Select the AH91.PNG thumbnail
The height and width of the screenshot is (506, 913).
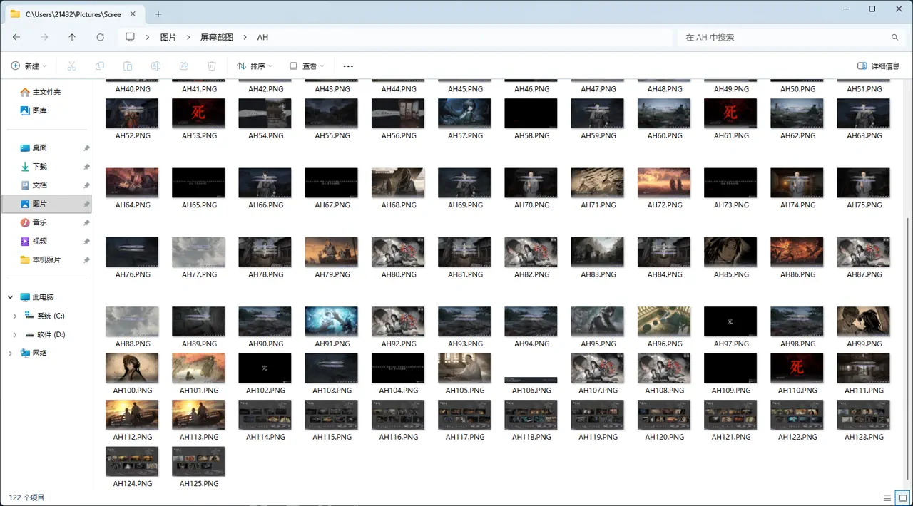click(x=332, y=322)
